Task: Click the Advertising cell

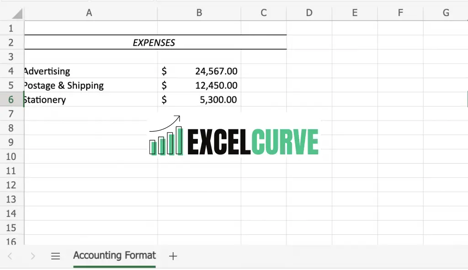Action: pos(91,71)
